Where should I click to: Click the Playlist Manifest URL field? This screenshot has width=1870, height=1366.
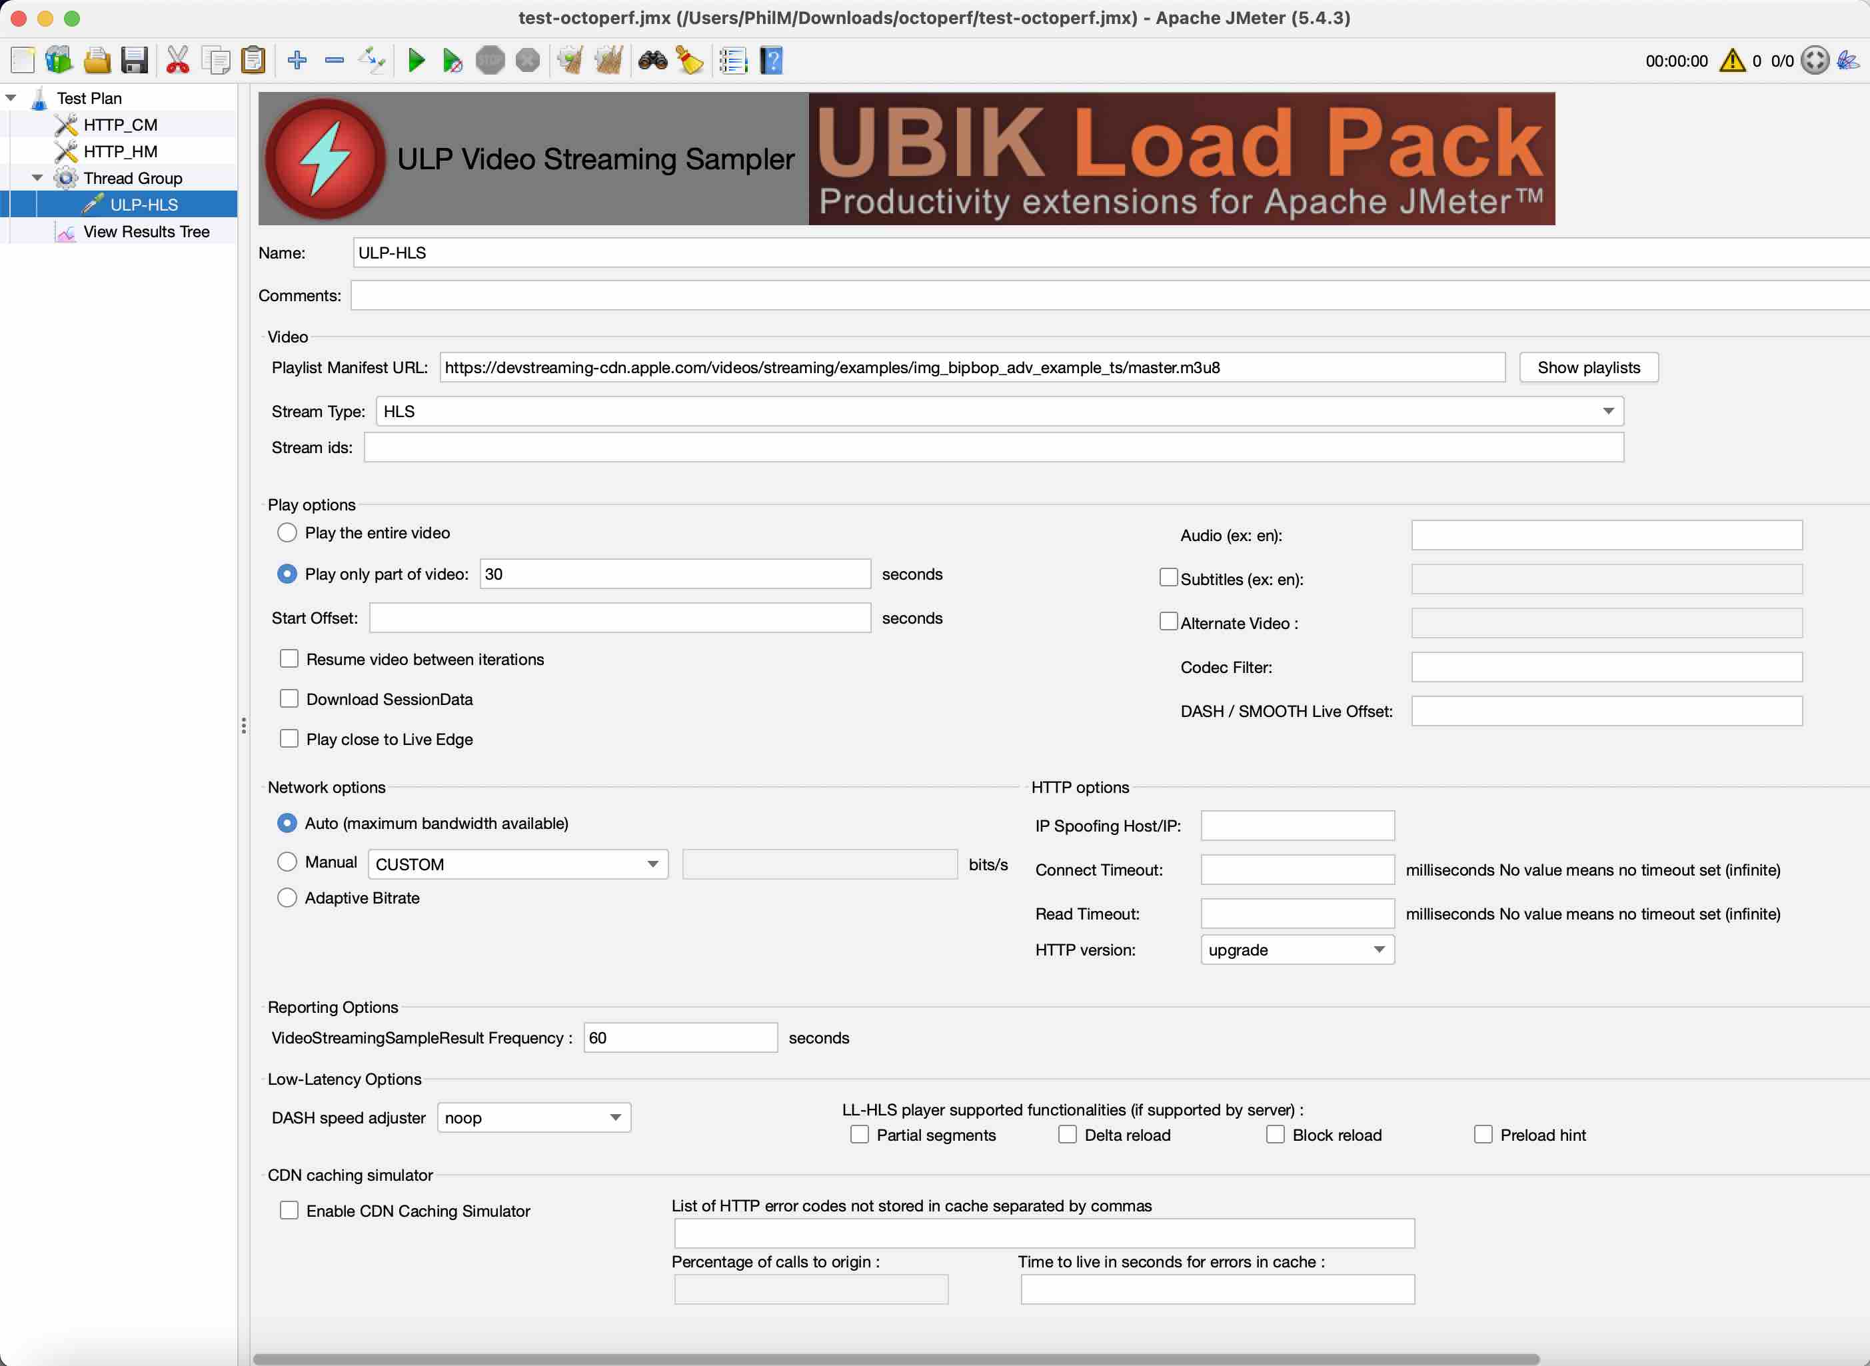[x=972, y=368]
